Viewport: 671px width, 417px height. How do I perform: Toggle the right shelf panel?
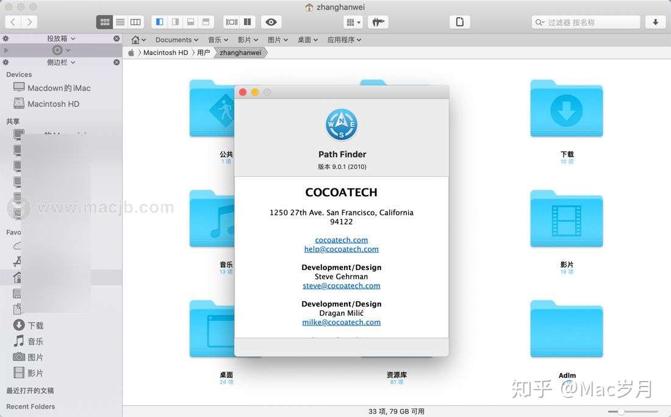(x=175, y=22)
